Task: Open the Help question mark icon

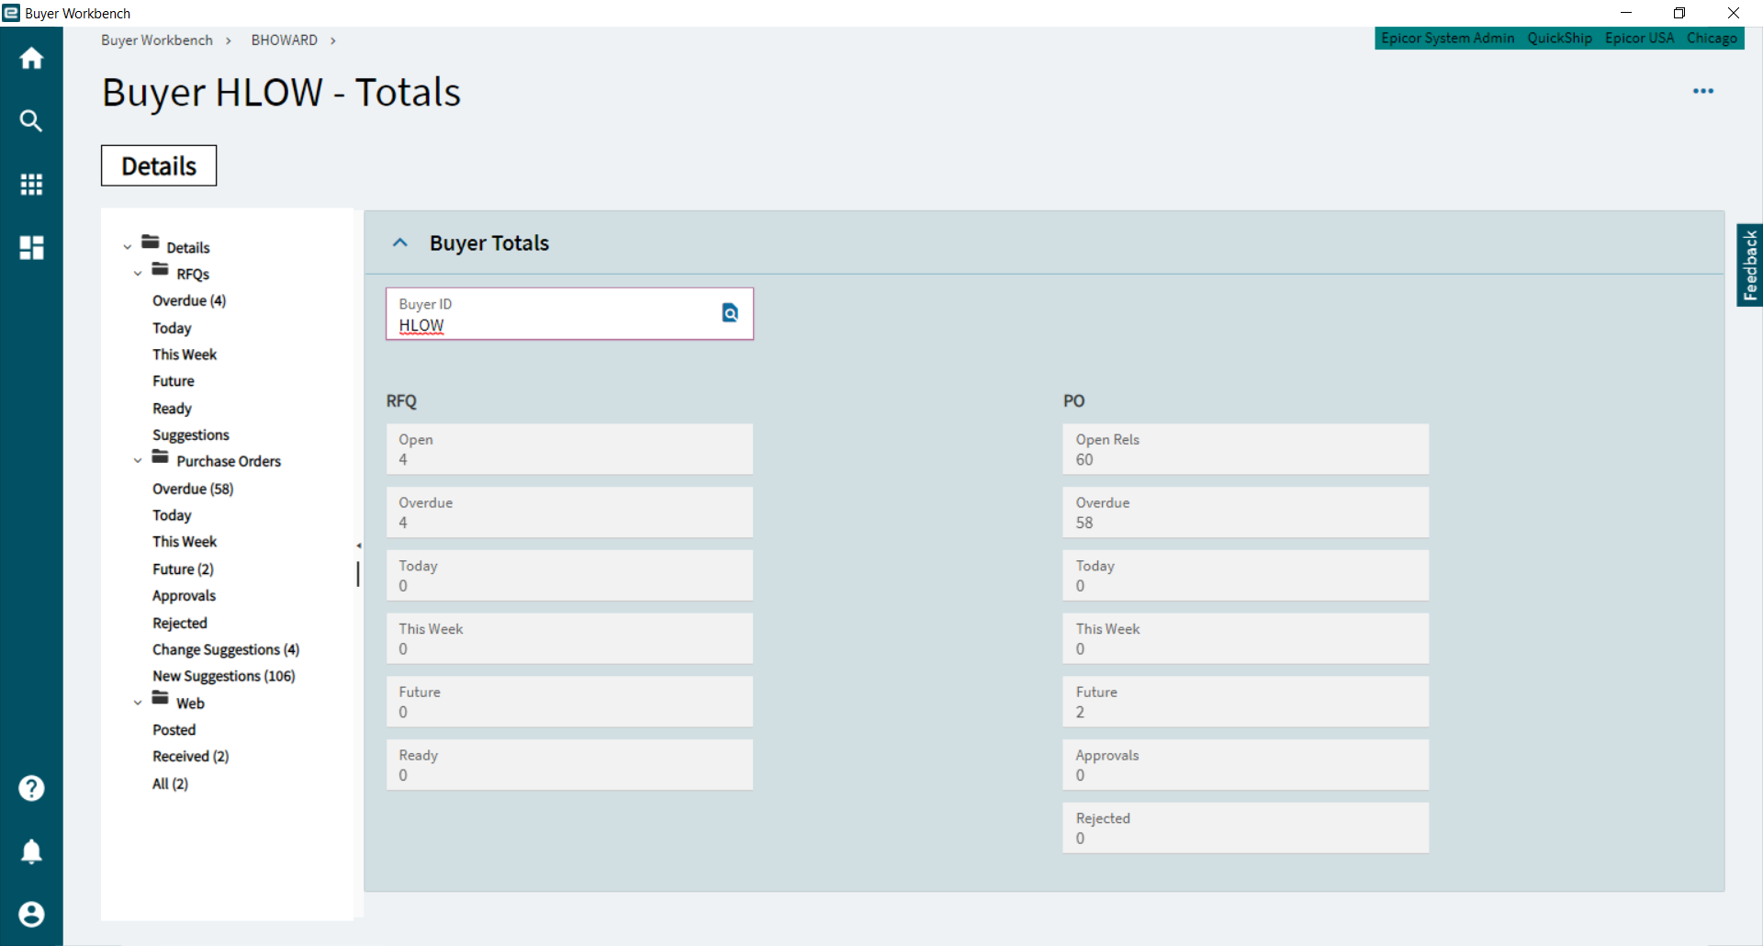Action: click(x=31, y=788)
